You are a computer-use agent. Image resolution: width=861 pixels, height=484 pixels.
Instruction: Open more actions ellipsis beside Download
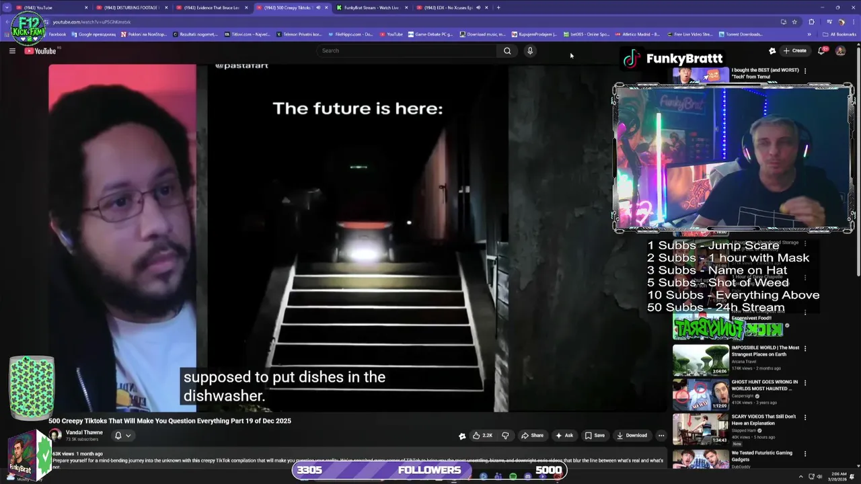661,436
